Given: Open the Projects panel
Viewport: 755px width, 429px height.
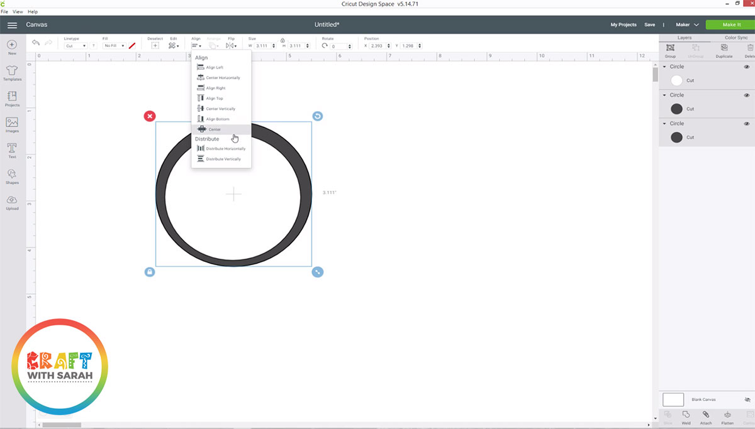Looking at the screenshot, I should coord(12,99).
